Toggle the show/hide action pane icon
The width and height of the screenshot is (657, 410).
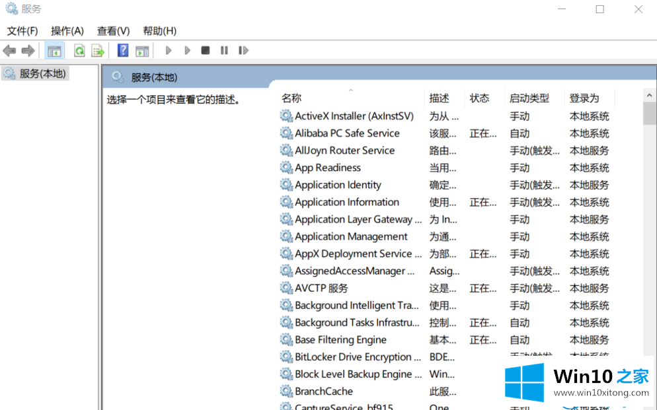143,51
